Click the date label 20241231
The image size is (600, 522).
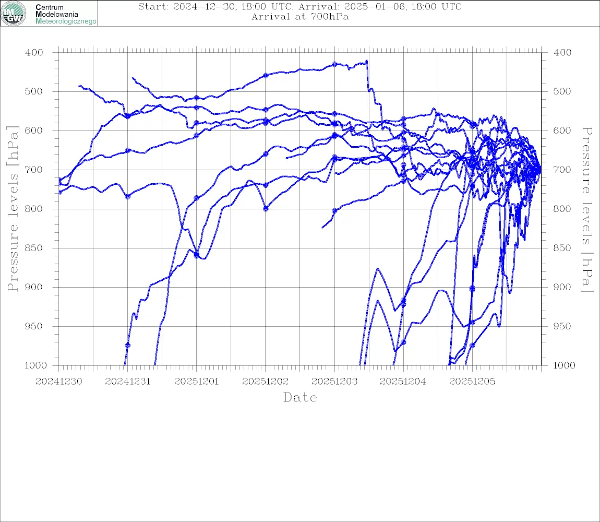pyautogui.click(x=127, y=382)
